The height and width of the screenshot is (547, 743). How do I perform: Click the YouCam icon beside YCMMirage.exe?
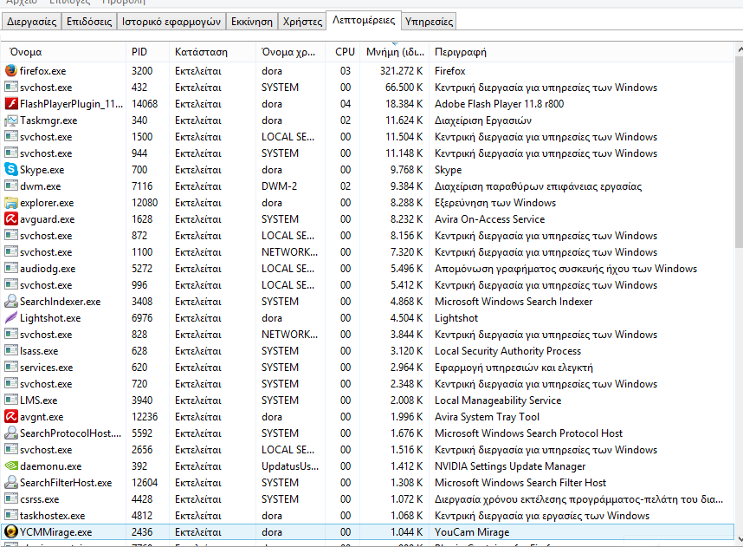click(x=11, y=531)
